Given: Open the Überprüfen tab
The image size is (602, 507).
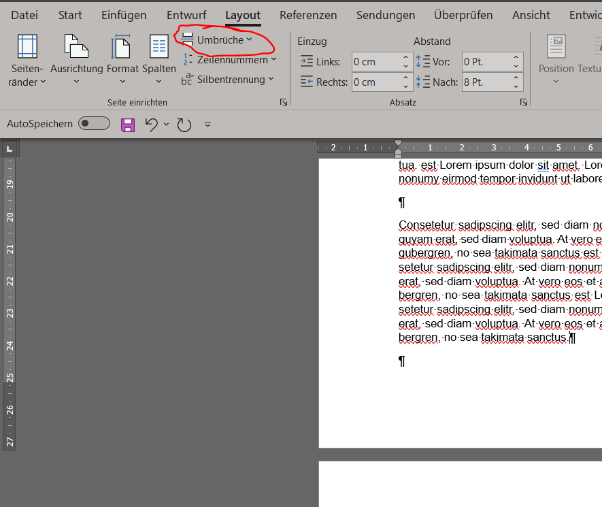Looking at the screenshot, I should coord(463,15).
